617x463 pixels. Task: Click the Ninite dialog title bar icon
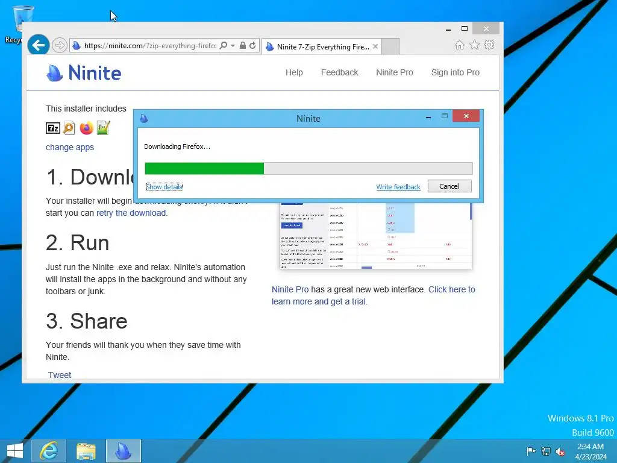(x=144, y=118)
